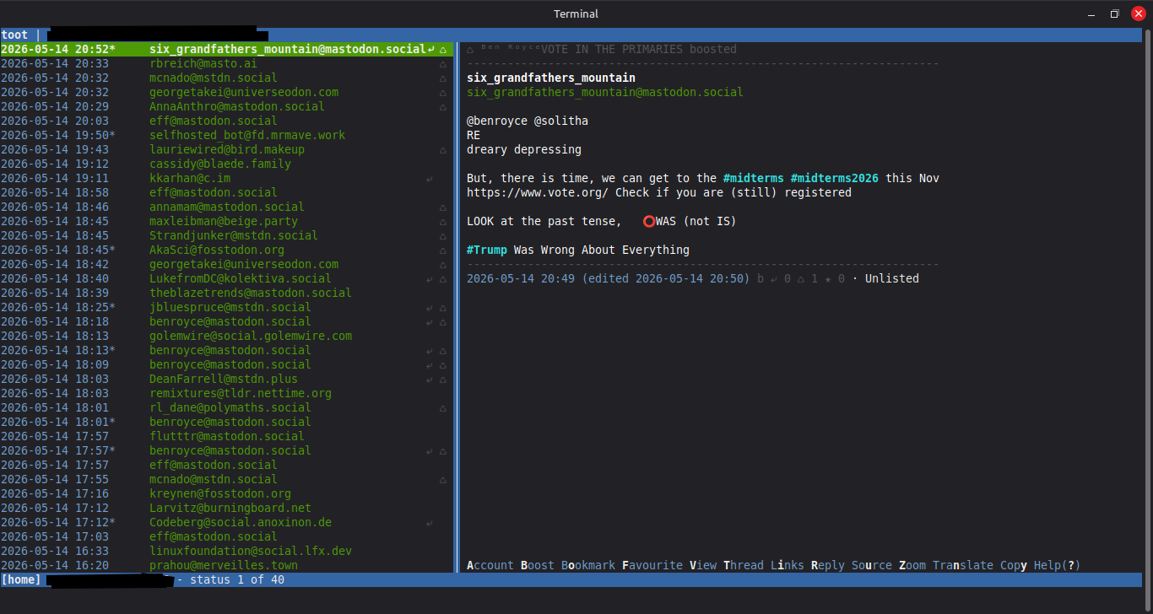Click the boost icon on AkaSci@fosstodon.org row
The image size is (1153, 614).
pyautogui.click(x=443, y=250)
